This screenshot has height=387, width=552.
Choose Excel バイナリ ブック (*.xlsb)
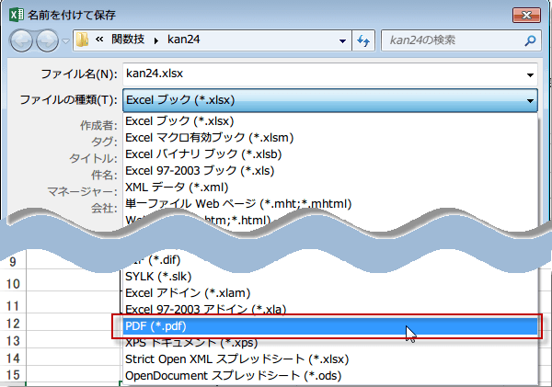click(x=330, y=154)
